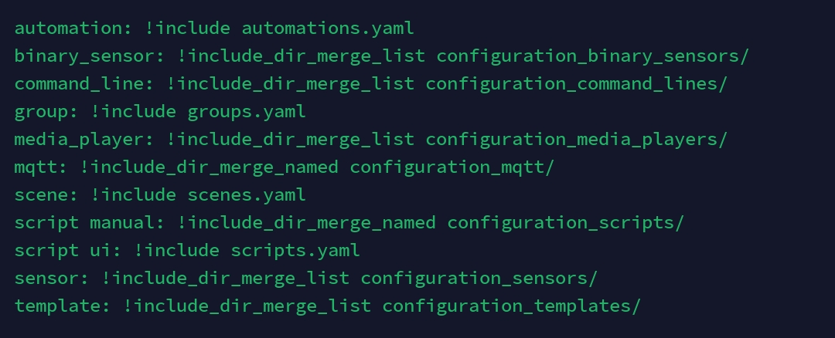This screenshot has width=835, height=338.
Task: Click the 'configuration_sensors/' directory path
Action: pos(479,279)
